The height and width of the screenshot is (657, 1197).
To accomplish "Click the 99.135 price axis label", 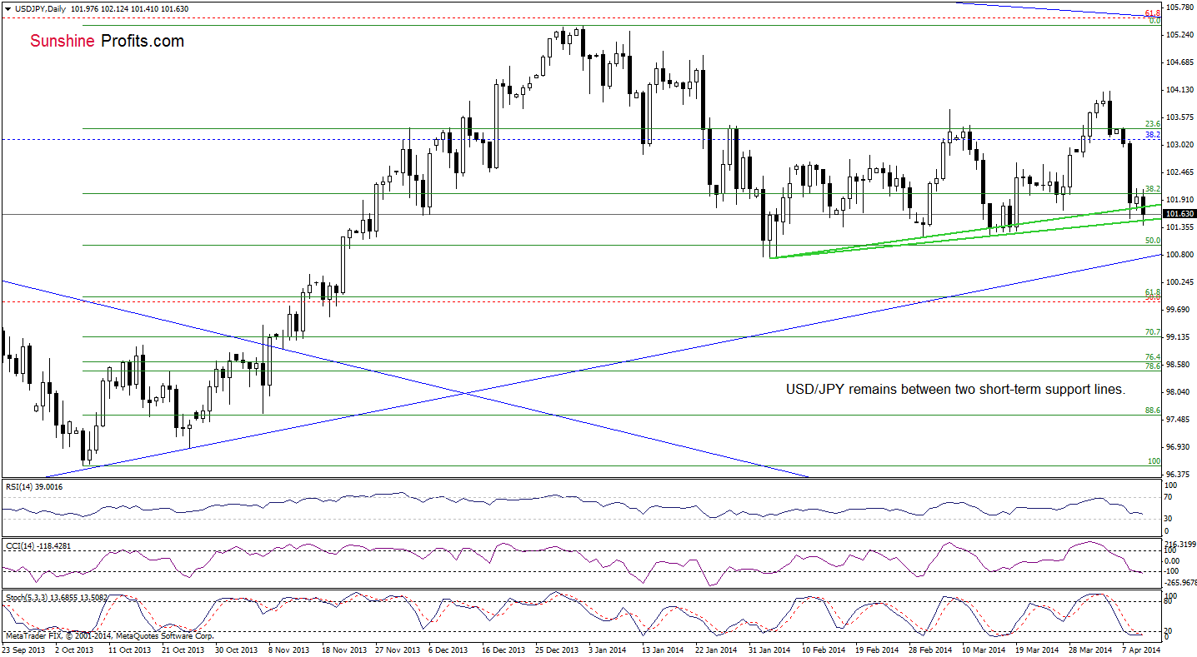I will pyautogui.click(x=1179, y=337).
